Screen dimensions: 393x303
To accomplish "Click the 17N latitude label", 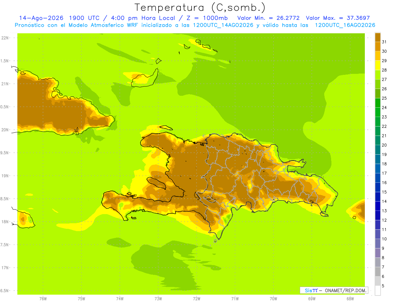I will [5, 268].
